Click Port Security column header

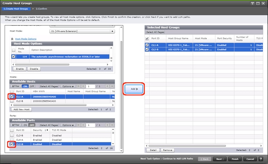pos(225,39)
